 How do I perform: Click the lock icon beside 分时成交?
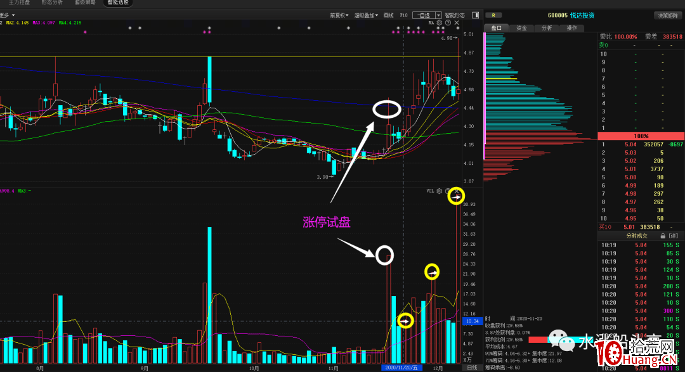click(x=663, y=236)
